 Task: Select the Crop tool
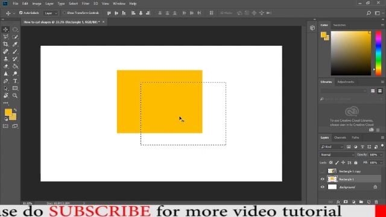coord(5,44)
